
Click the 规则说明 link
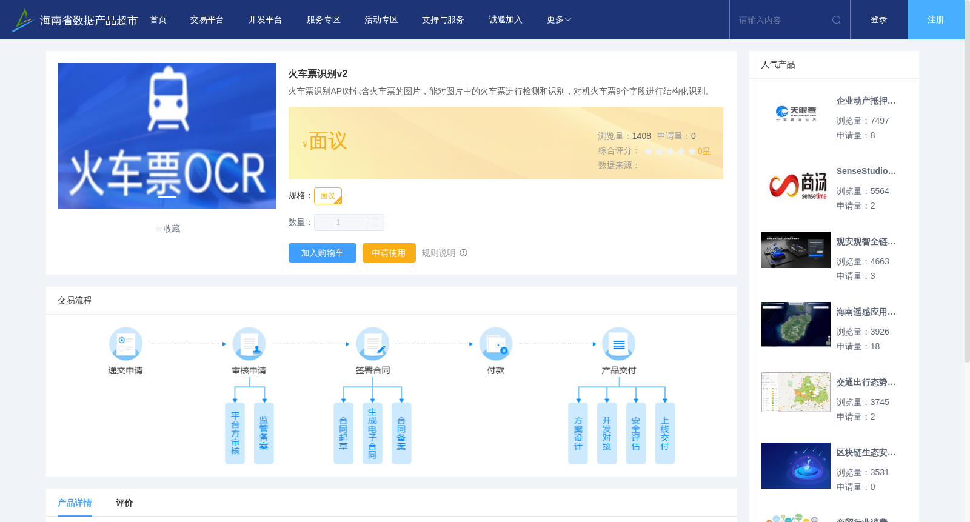439,253
